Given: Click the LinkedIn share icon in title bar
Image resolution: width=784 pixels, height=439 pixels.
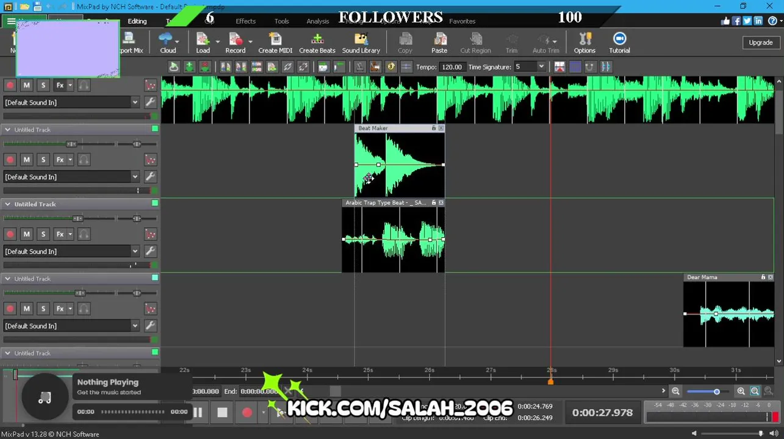Looking at the screenshot, I should point(758,21).
